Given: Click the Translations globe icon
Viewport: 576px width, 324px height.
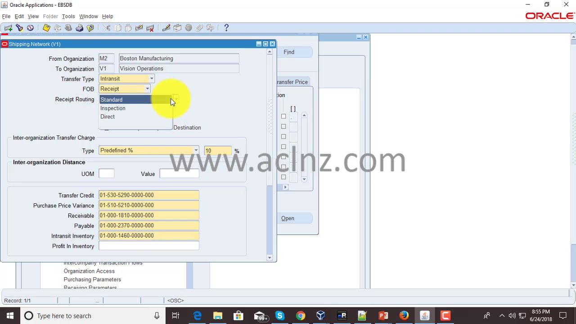Looking at the screenshot, I should pyautogui.click(x=188, y=28).
